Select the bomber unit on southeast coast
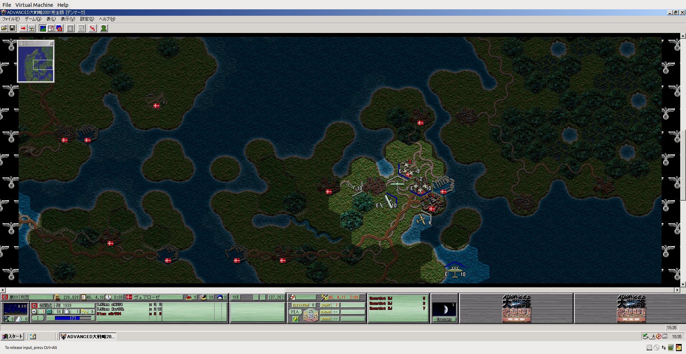The image size is (686, 354). [x=455, y=272]
